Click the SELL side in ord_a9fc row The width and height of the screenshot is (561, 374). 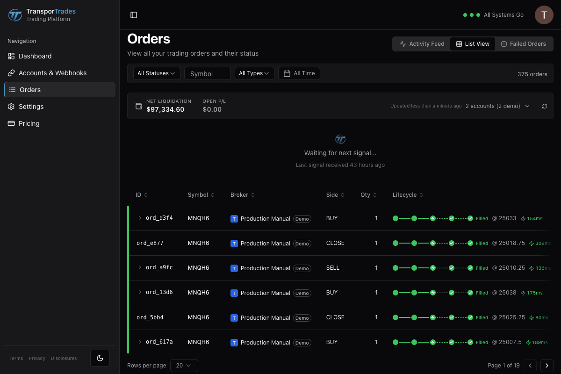(333, 268)
